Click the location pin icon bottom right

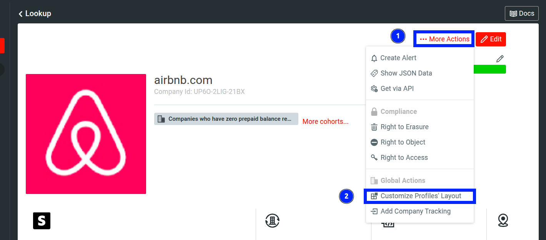pos(503,221)
